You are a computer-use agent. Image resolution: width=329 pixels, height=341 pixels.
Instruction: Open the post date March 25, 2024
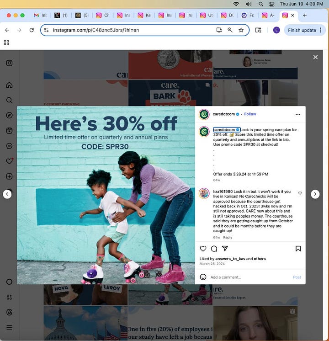point(212,264)
